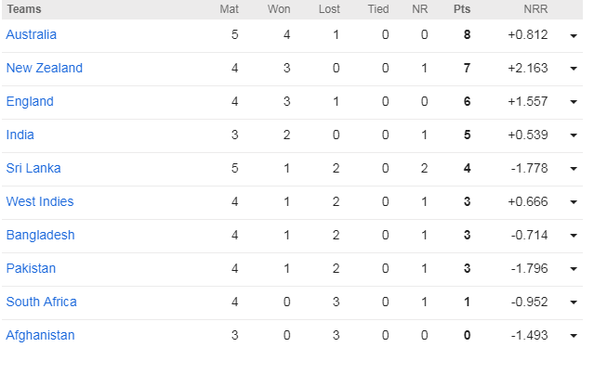Click the Bangladesh team link

[40, 235]
